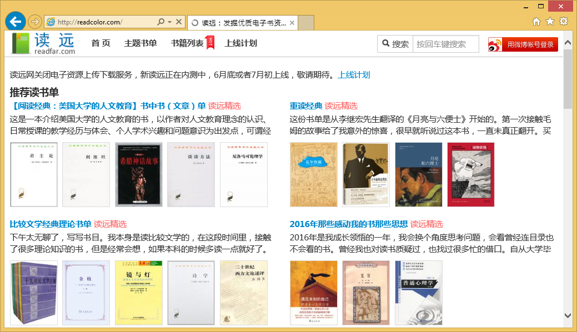This screenshot has height=332, width=577.
Task: Open the 谈谈方法 book cover
Action: click(191, 174)
